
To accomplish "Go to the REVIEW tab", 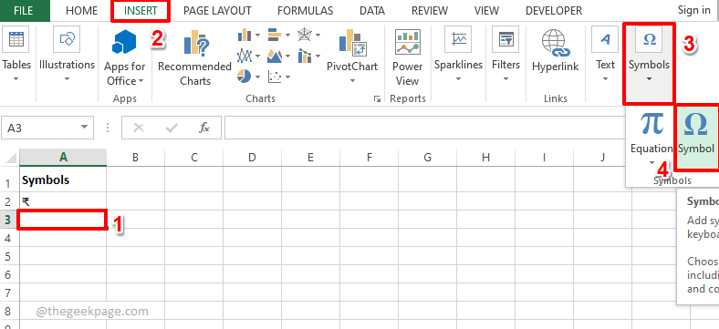I will [x=430, y=11].
